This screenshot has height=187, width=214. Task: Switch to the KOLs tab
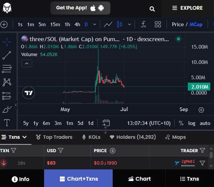pyautogui.click(x=91, y=137)
